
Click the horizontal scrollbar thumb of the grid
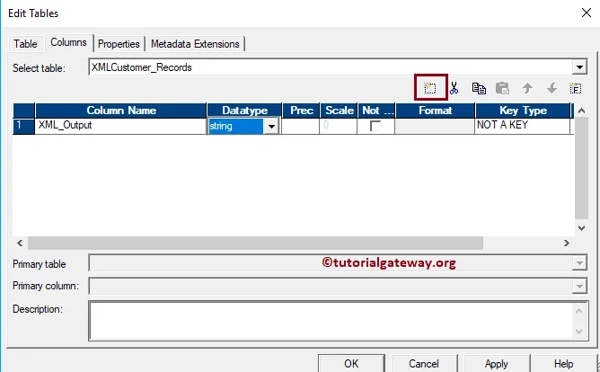click(x=255, y=243)
